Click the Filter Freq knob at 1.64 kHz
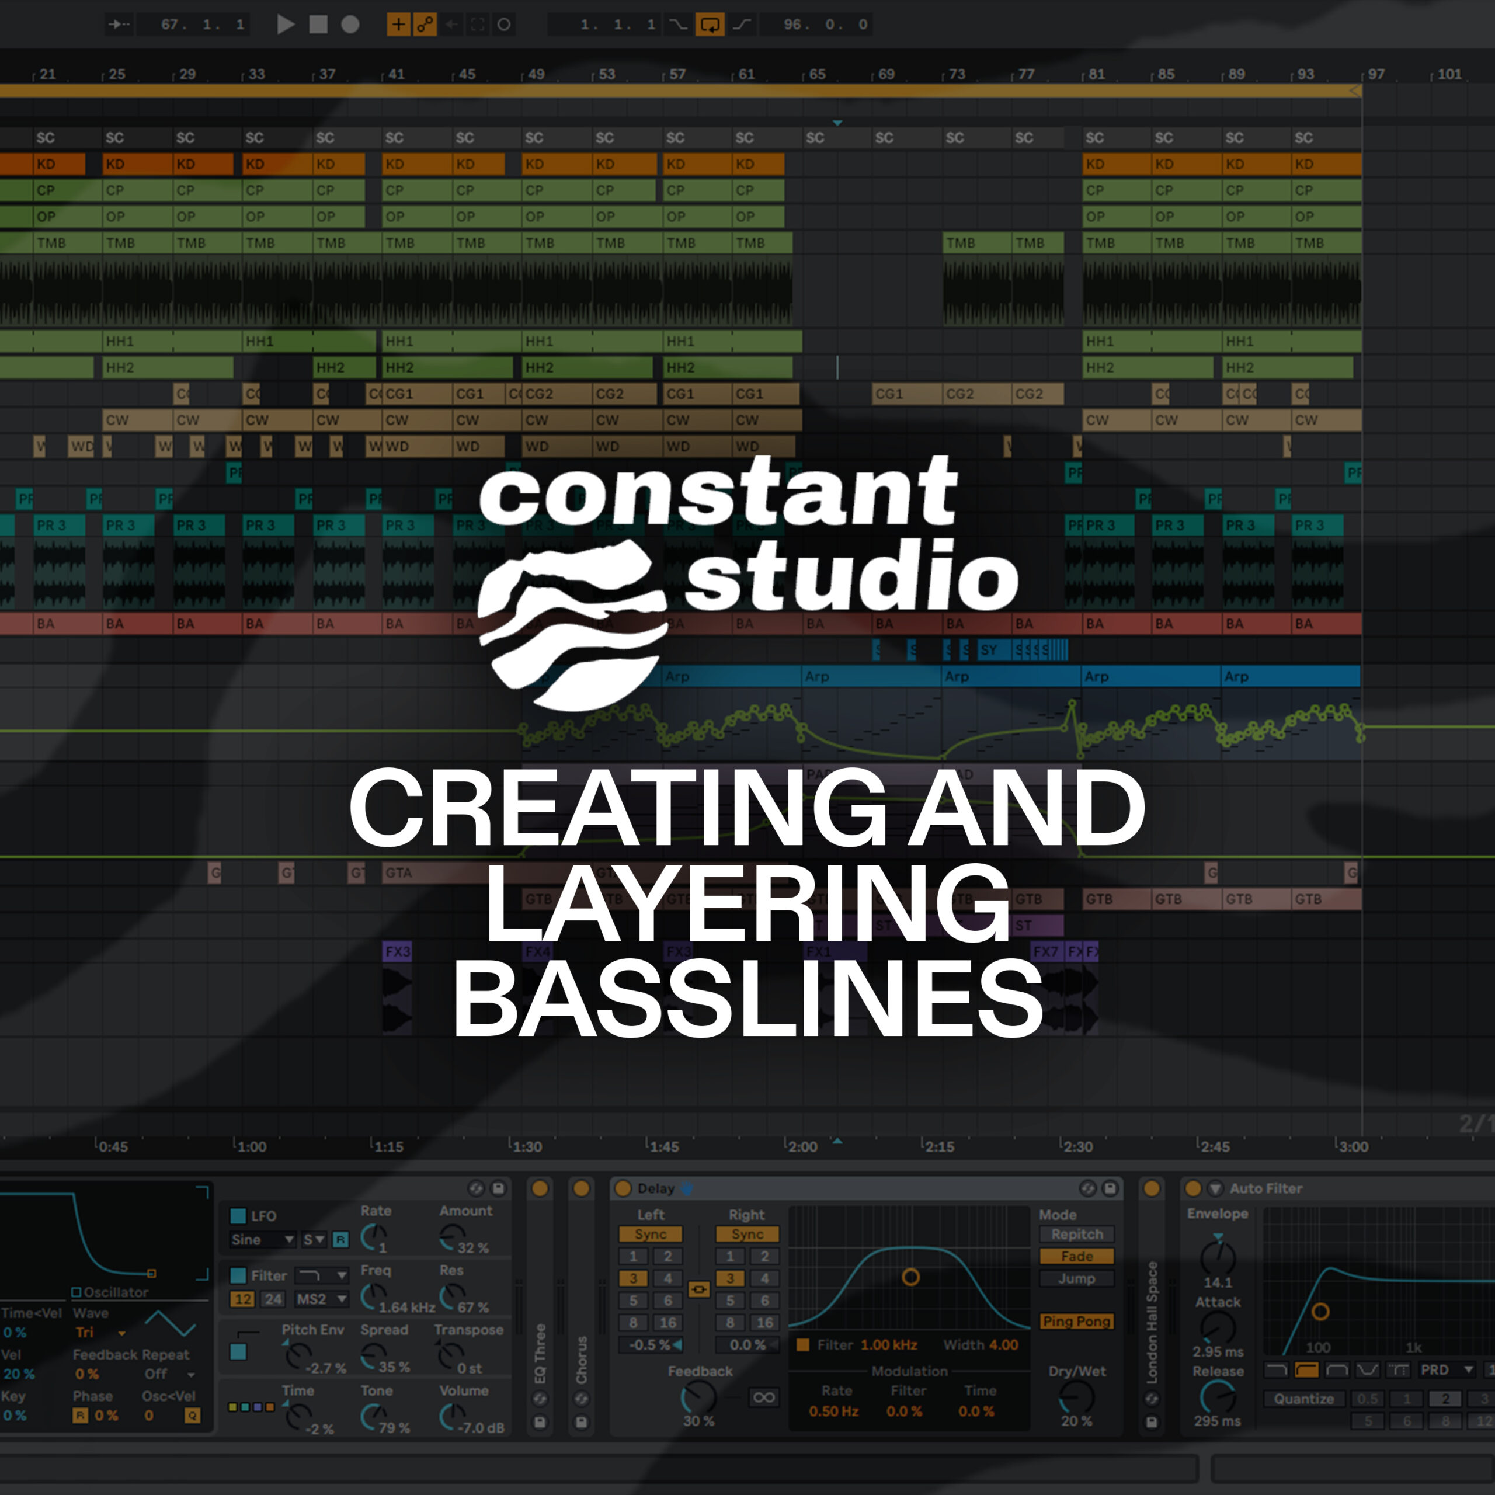Image resolution: width=1495 pixels, height=1495 pixels. (373, 1296)
